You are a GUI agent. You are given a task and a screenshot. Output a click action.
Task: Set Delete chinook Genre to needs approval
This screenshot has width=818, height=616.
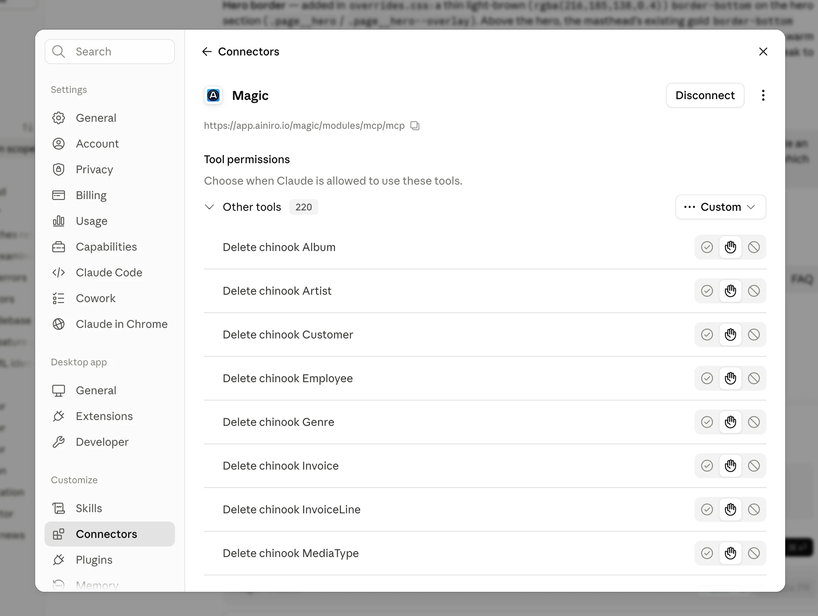tap(730, 422)
